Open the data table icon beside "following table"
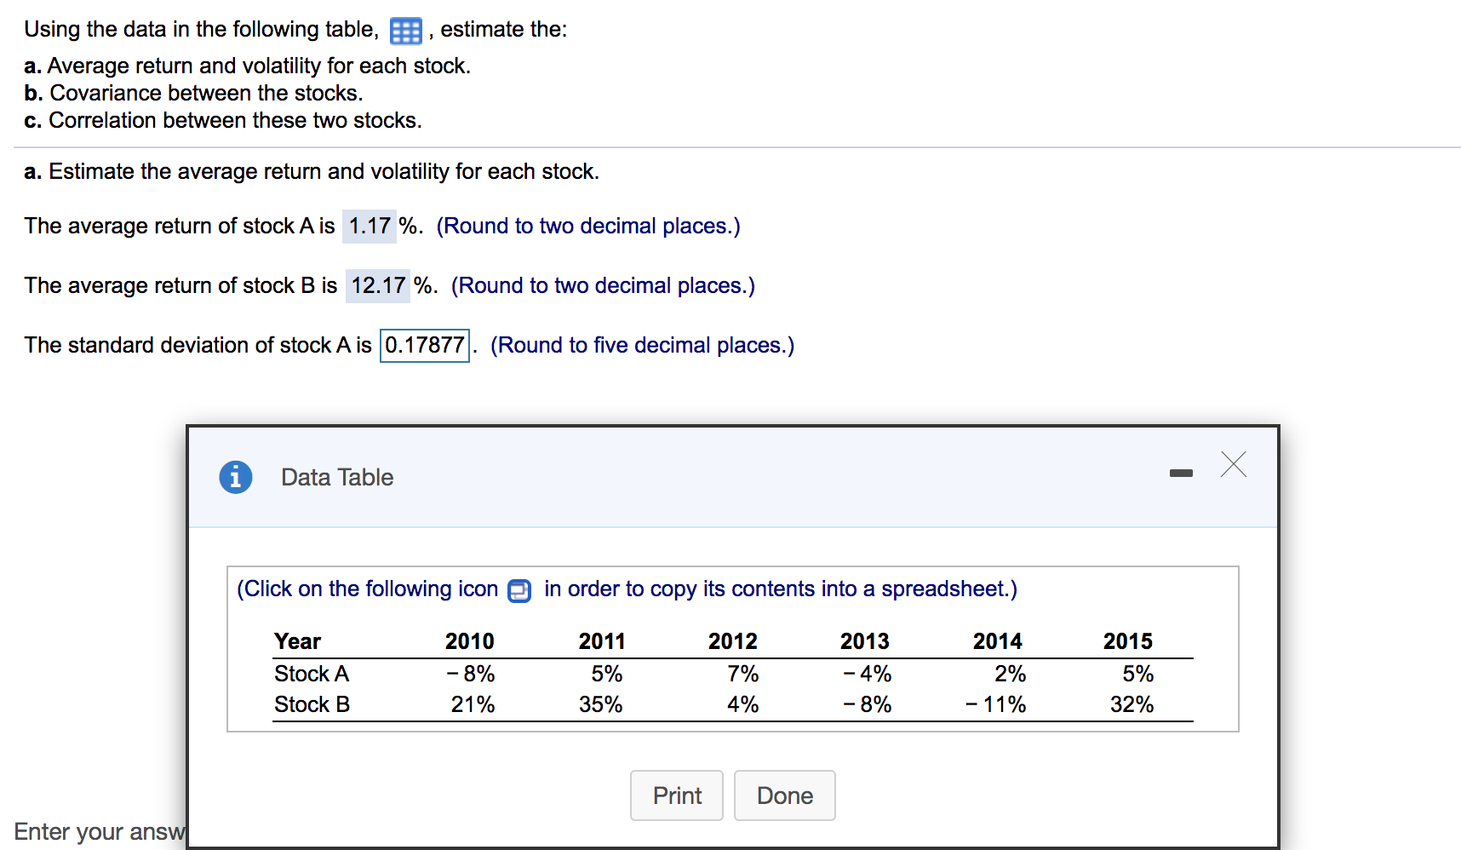 click(x=405, y=29)
